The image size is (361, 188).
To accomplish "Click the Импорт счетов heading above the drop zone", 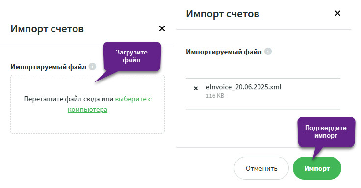I will tap(47, 29).
